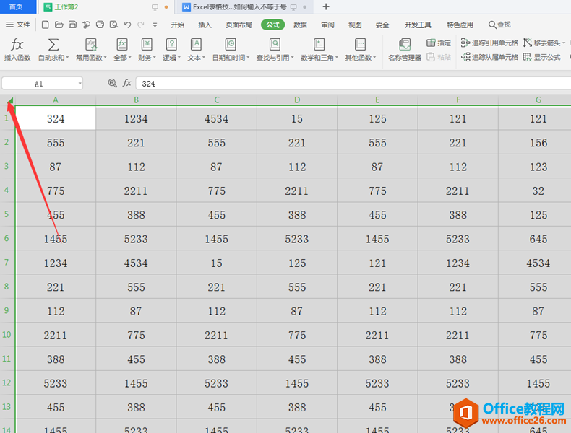Click the New document icon
Screen dimensions: 571x433
pos(45,25)
